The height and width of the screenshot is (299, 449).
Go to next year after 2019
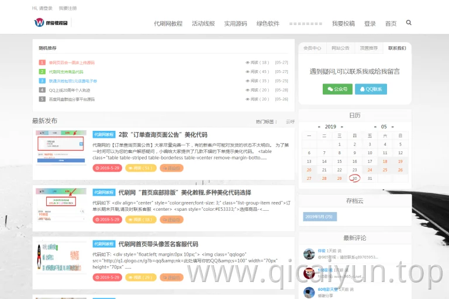pos(341,127)
